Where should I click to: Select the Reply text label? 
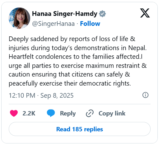[68, 114]
